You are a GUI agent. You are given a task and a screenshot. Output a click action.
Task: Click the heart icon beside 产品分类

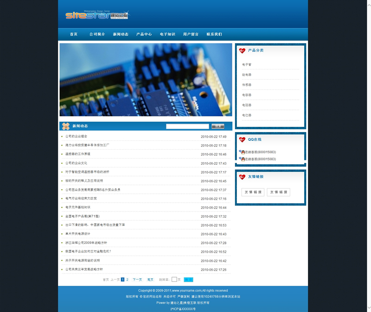pyautogui.click(x=242, y=51)
